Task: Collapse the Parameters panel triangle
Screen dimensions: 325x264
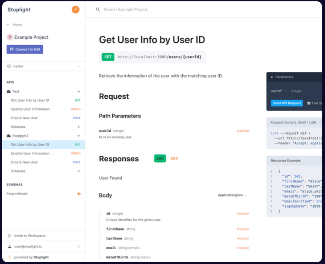Action: point(272,77)
